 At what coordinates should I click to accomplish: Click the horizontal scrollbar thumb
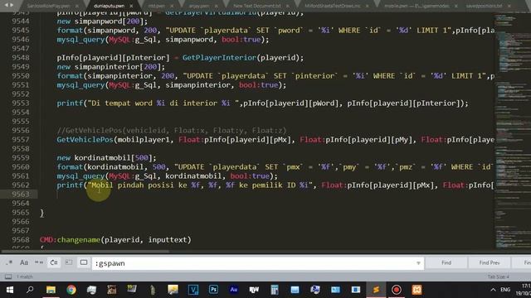click(85, 252)
